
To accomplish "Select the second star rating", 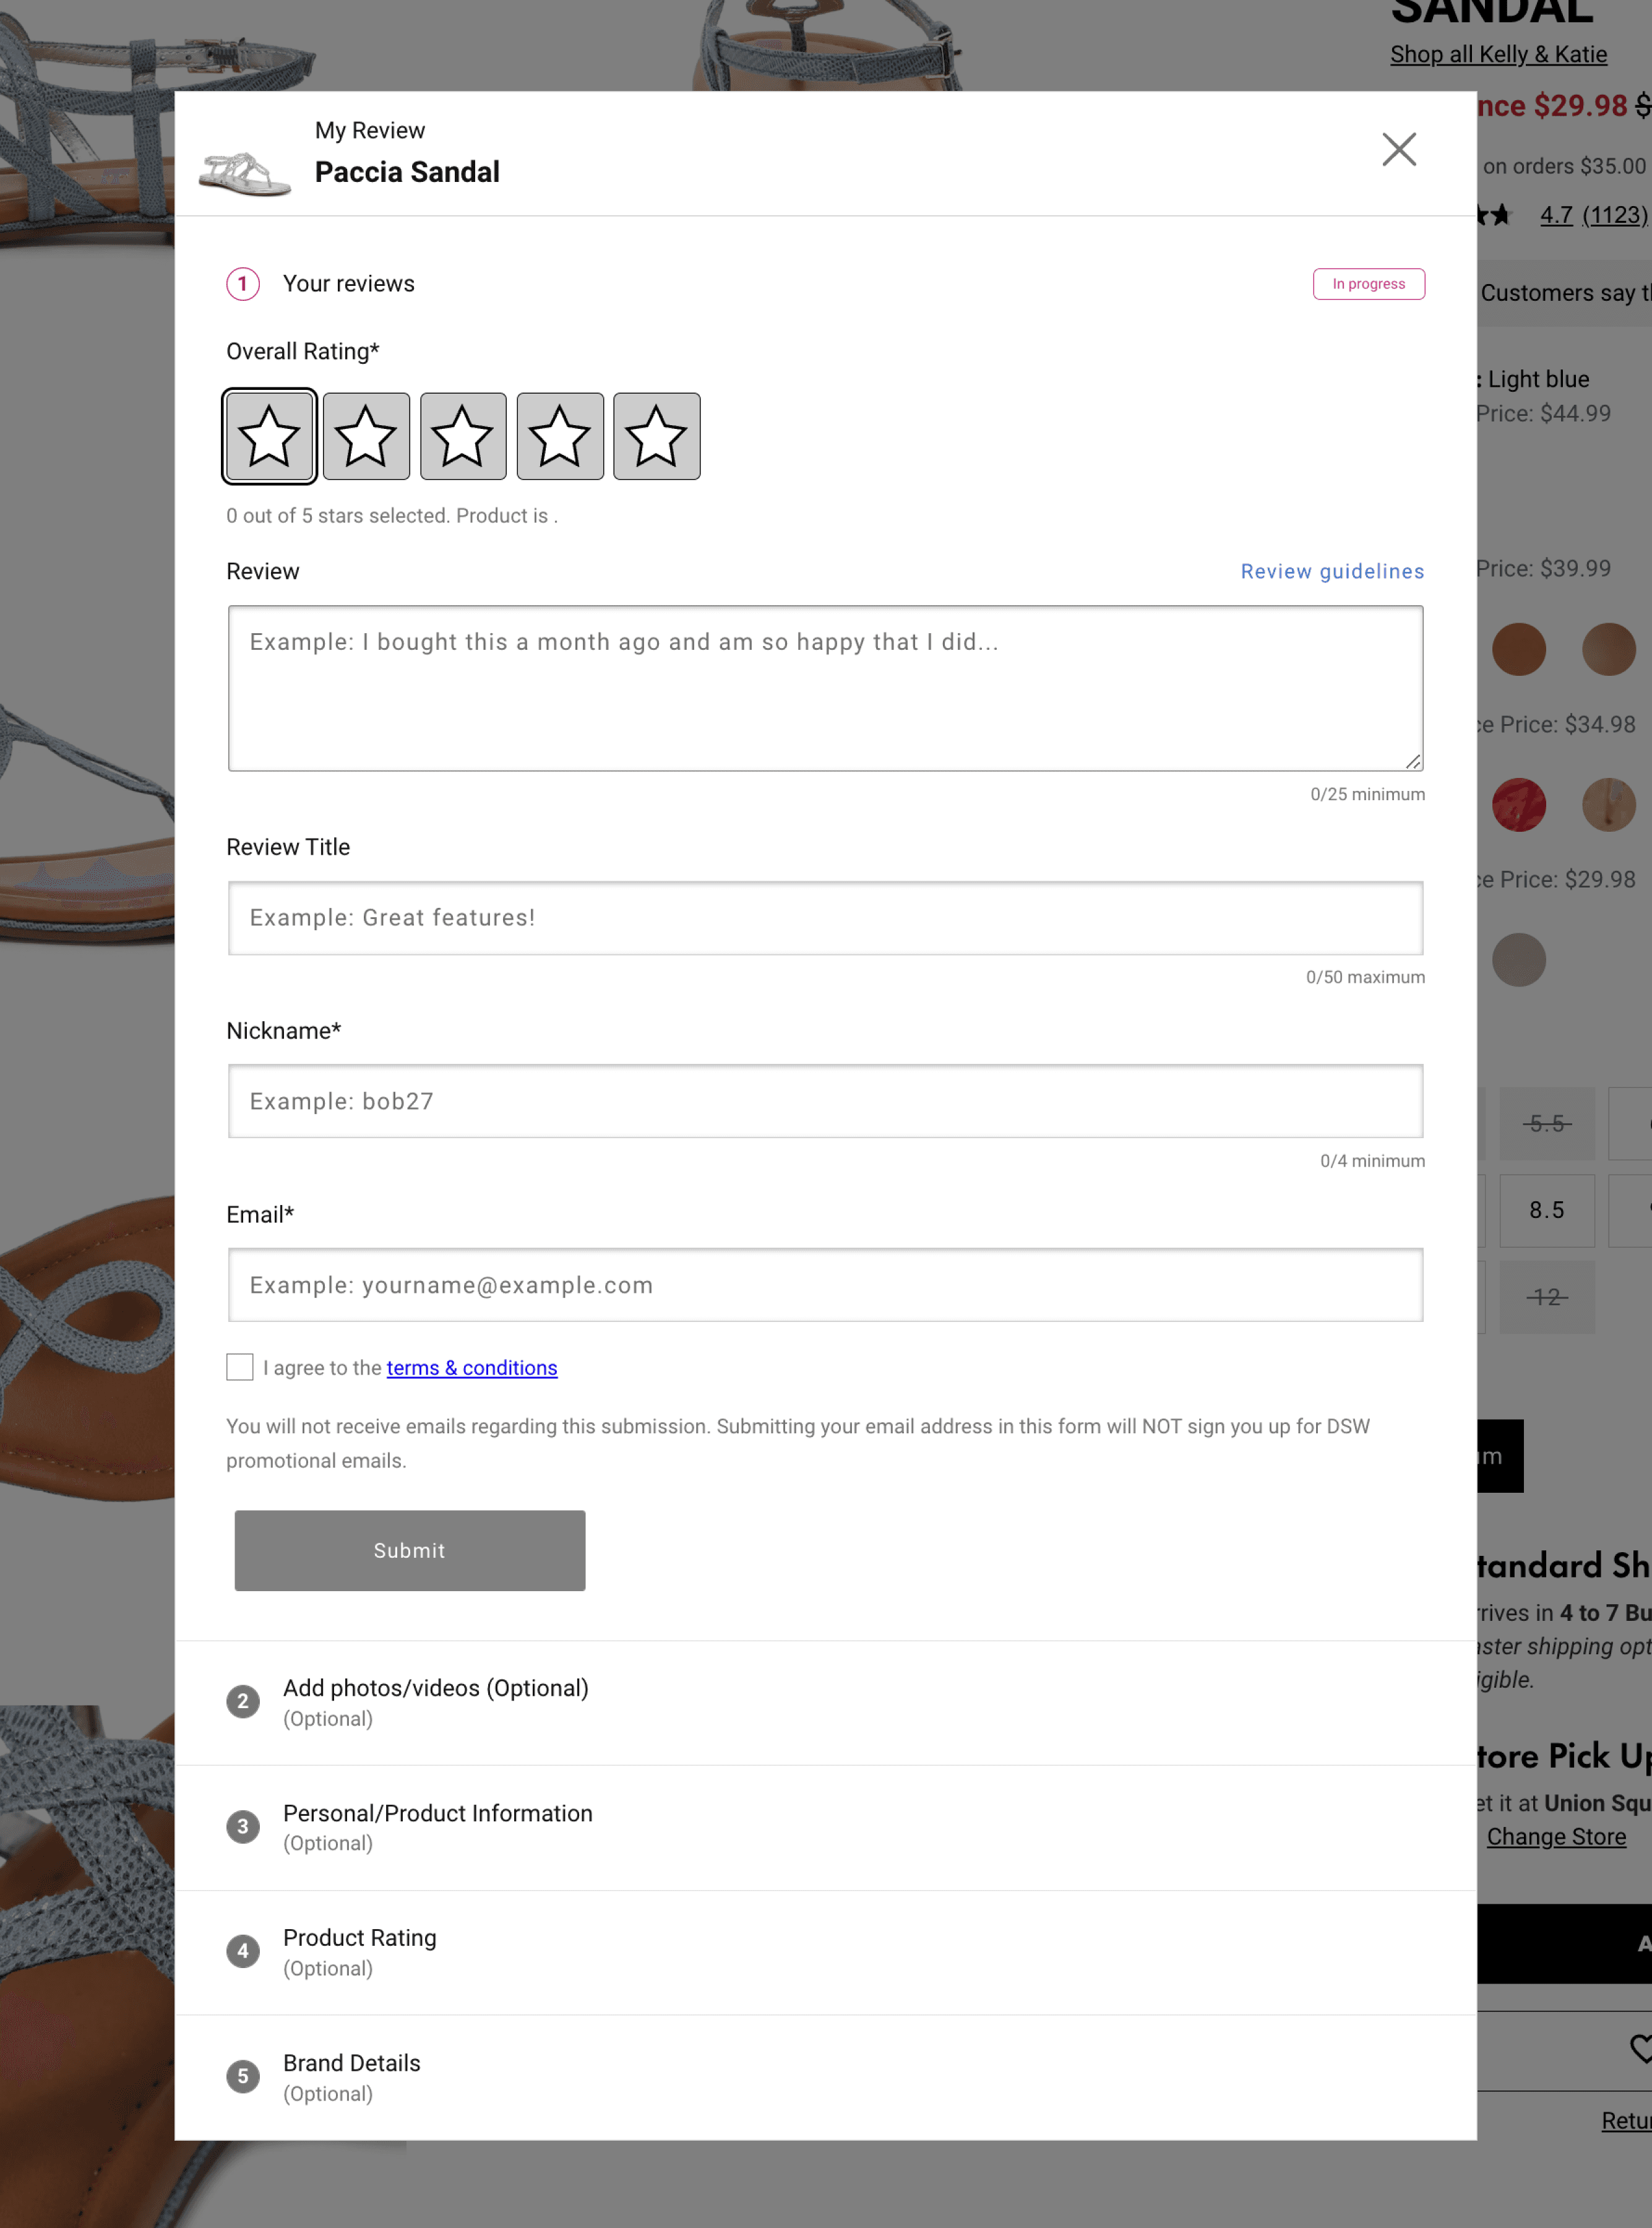I will [x=366, y=436].
